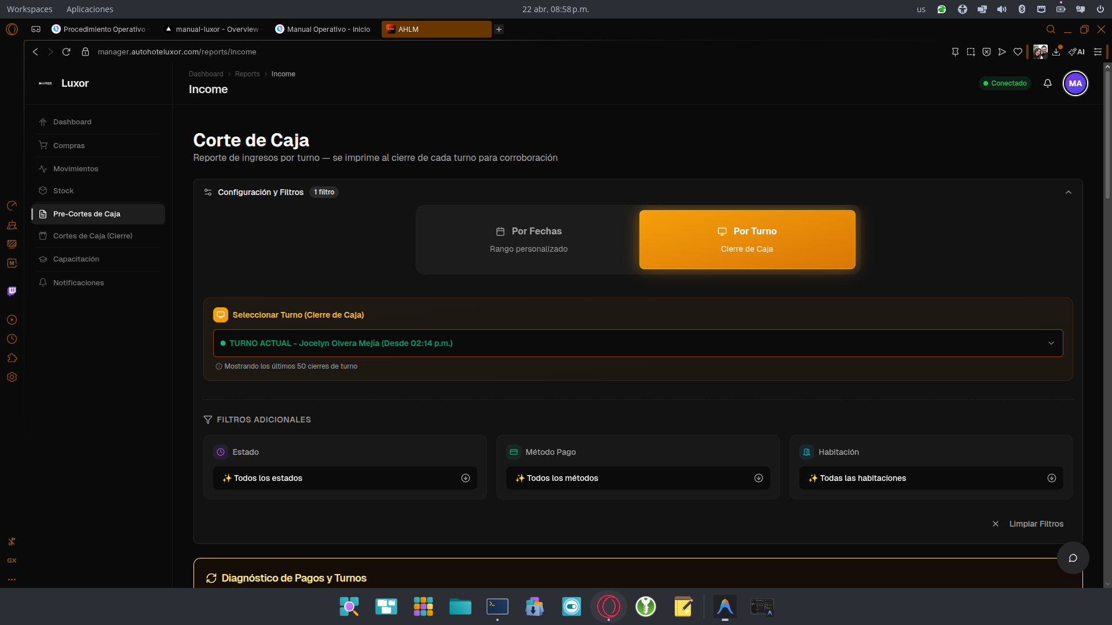
Task: Select the Por Turno mode
Action: pos(747,240)
